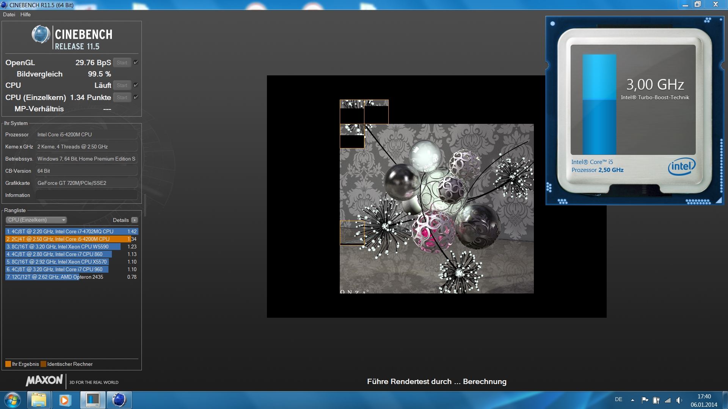Switch to Intel Turbo Boost monitor taskbar icon

click(93, 400)
